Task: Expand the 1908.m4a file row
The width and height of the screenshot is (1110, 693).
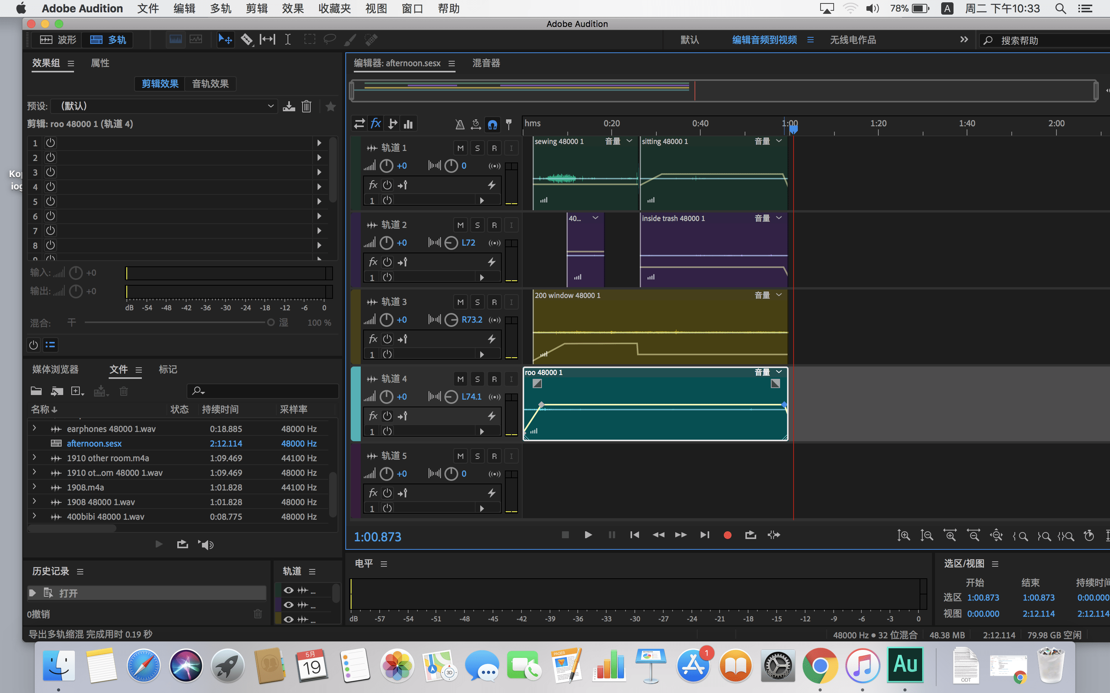Action: coord(34,487)
